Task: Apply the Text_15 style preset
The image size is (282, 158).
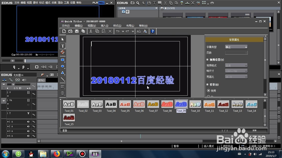Action: 69,119
